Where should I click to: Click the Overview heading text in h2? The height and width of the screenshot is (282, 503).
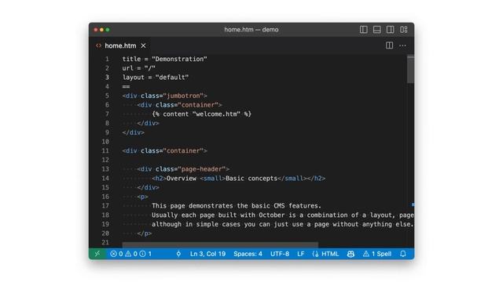tap(182, 179)
